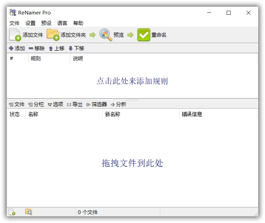265x223 pixels.
Task: Click the 规则 column header
Action: click(49, 58)
